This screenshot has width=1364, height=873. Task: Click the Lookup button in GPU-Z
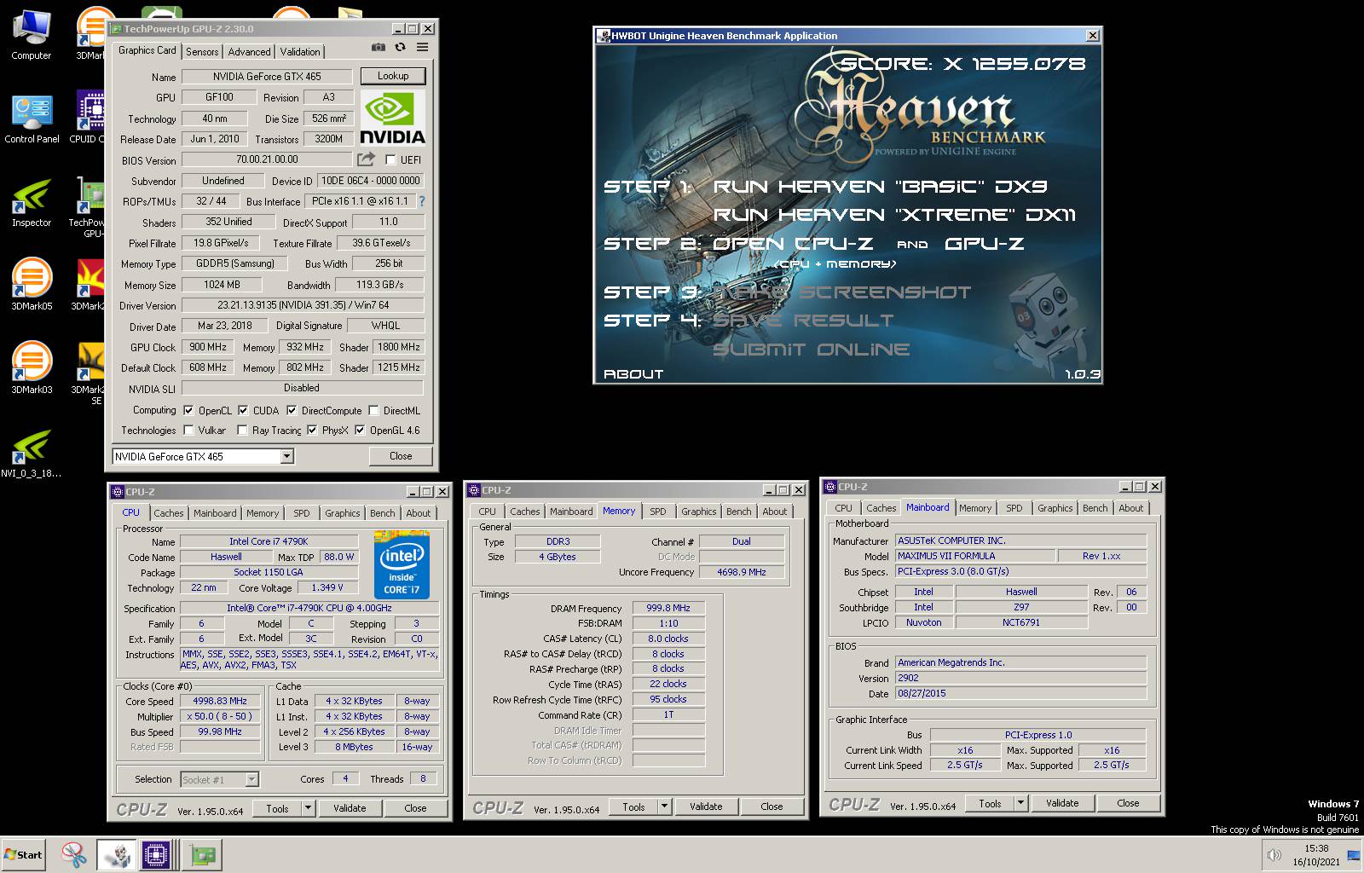[x=393, y=76]
